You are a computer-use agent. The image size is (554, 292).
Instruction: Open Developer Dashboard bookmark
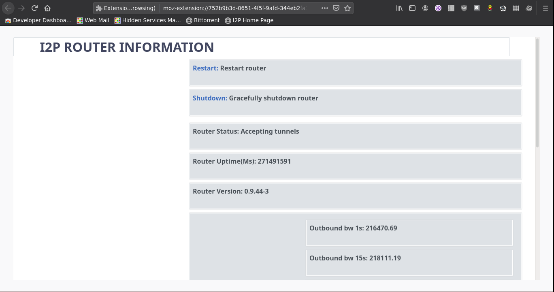(38, 20)
